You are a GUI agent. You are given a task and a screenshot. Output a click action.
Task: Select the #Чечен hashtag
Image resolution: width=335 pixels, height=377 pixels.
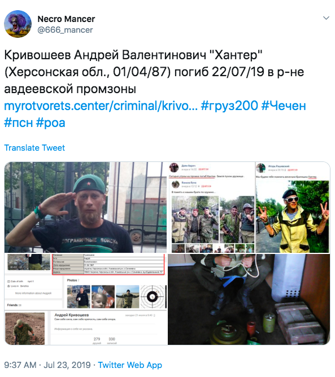click(x=284, y=106)
